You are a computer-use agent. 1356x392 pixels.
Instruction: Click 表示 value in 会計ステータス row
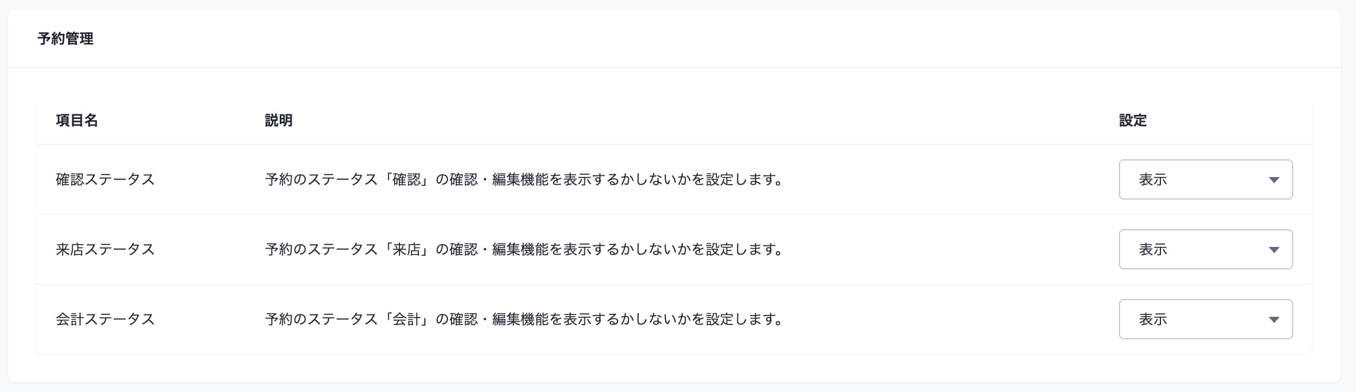coord(1153,319)
